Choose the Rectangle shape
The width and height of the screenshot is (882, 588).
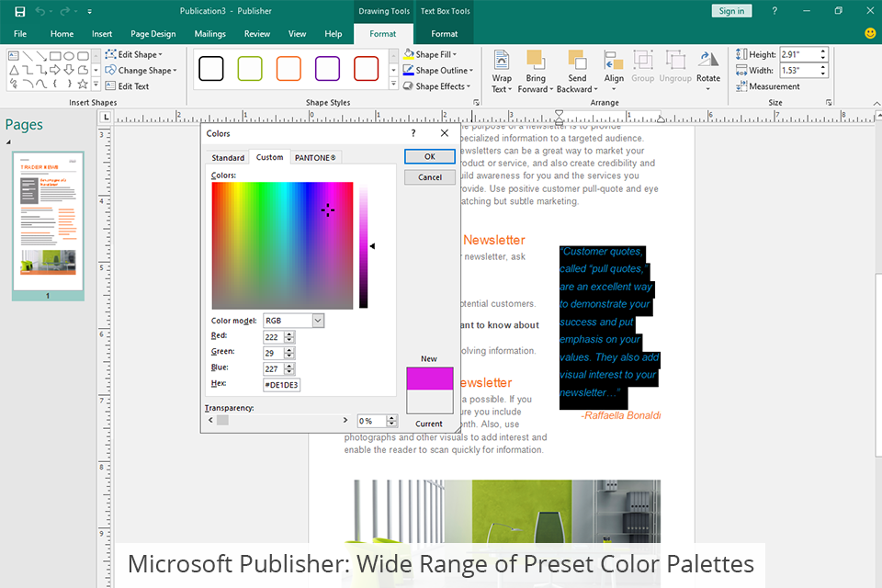click(55, 56)
